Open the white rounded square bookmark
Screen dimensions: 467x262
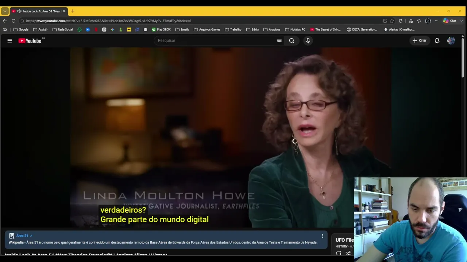[x=104, y=29]
